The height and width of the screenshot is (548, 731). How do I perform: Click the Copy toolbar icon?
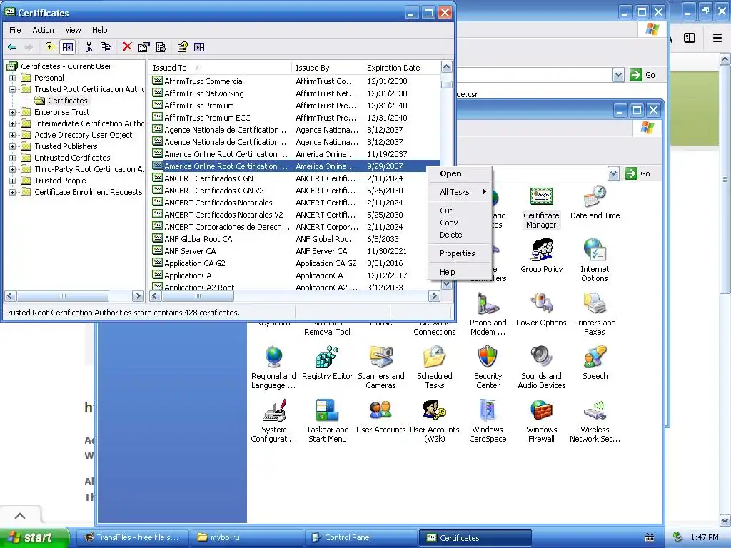(x=106, y=47)
